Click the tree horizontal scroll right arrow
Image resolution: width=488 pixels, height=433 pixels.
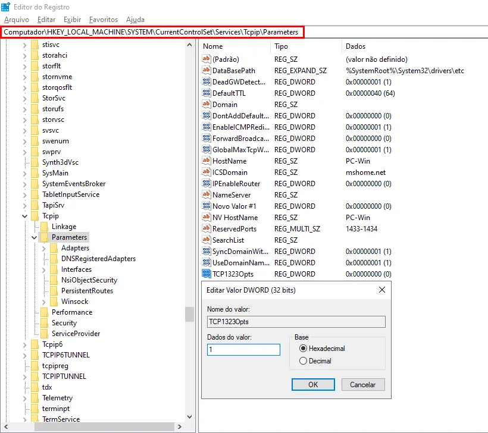click(179, 427)
